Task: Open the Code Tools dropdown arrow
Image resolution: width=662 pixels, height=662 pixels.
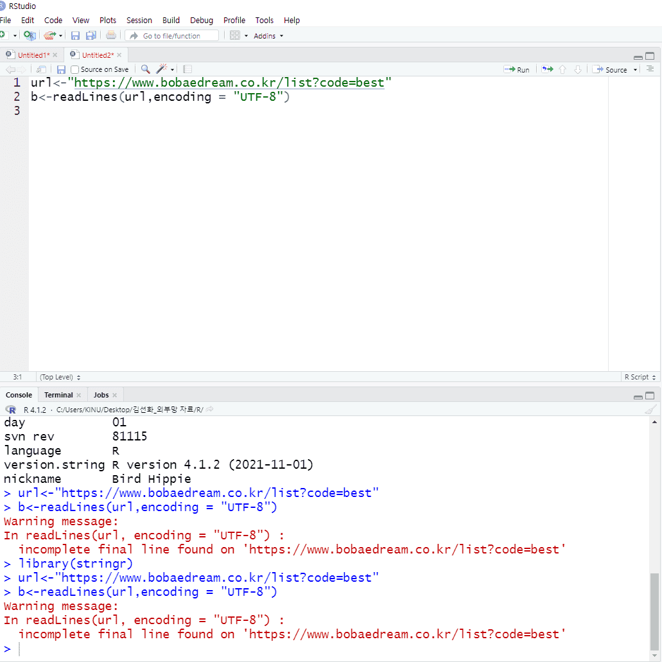Action: click(172, 70)
